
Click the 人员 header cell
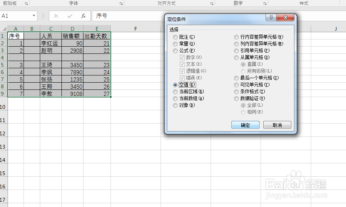[x=51, y=36]
